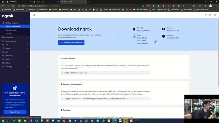Viewport: 219px width, 123px height.
Task: Open File Explorer from the taskbar
Action: 25,121
